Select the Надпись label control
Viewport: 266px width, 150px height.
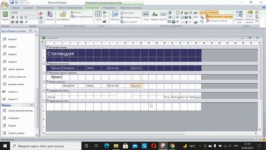(x=154, y=16)
